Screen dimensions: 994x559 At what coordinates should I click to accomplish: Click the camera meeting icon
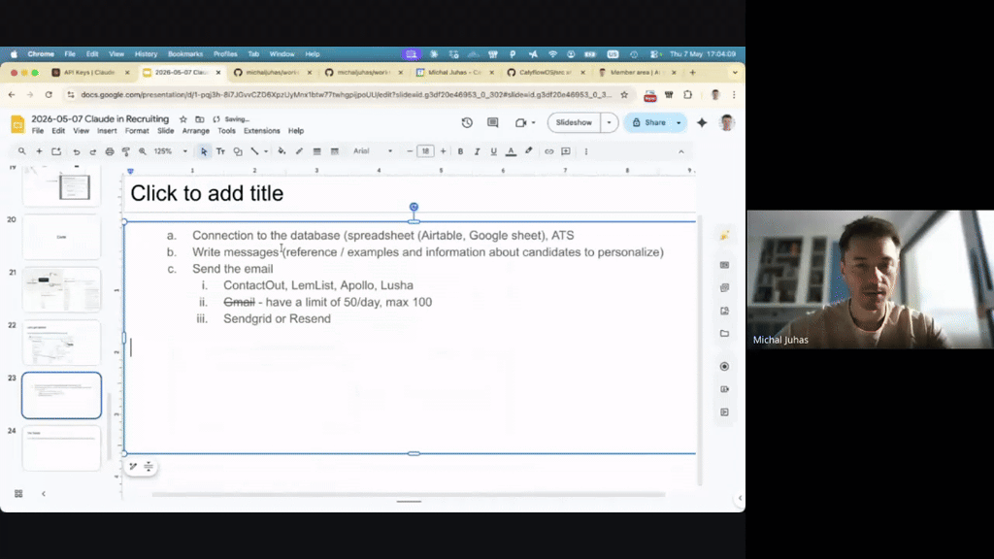[520, 123]
